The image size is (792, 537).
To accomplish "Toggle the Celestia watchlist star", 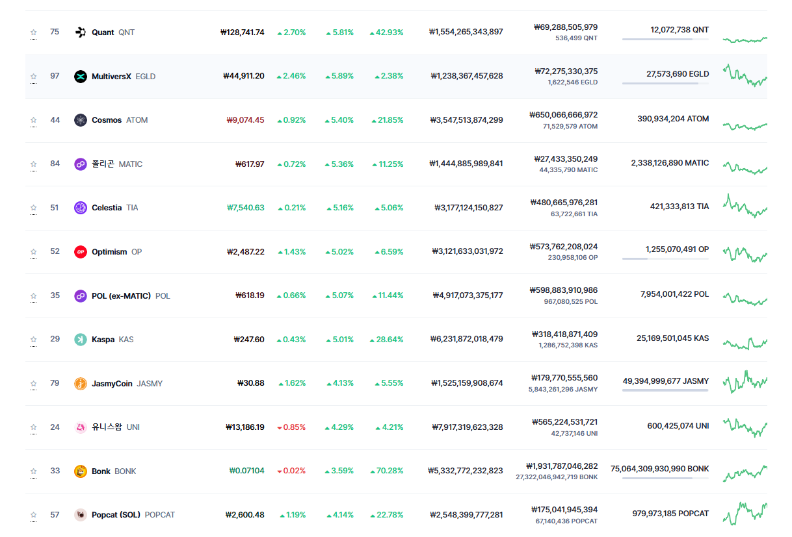I will pos(33,208).
